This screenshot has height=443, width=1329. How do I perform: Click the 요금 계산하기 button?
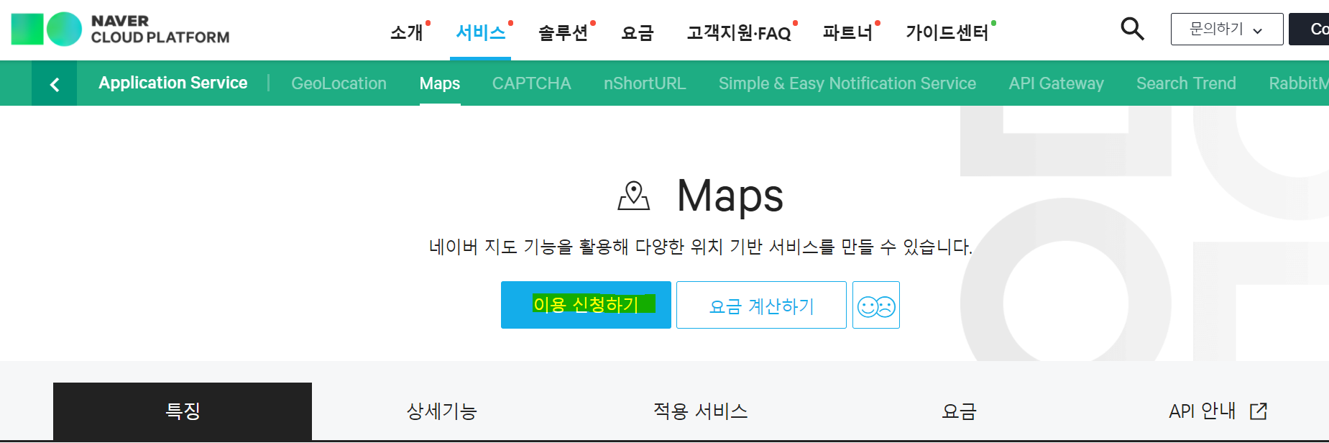tap(761, 305)
